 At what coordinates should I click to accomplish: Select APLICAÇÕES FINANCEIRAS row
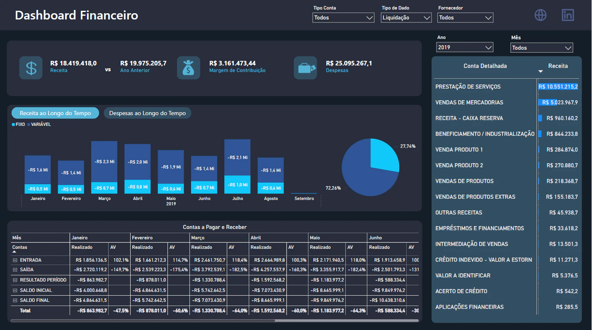tap(507, 307)
